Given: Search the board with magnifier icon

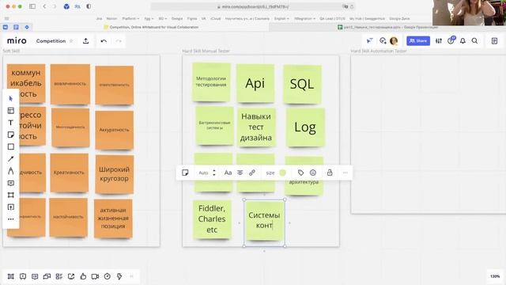Looking at the screenshot, I should pyautogui.click(x=474, y=40).
